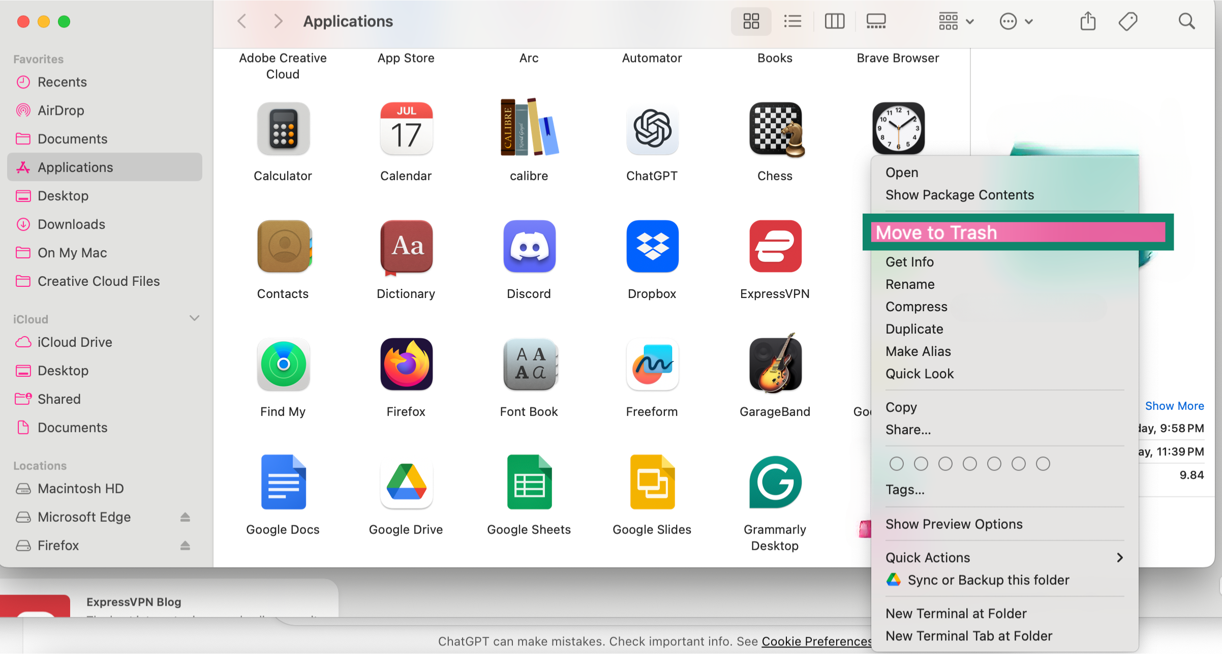Image resolution: width=1222 pixels, height=654 pixels.
Task: Switch to column view
Action: pyautogui.click(x=834, y=21)
